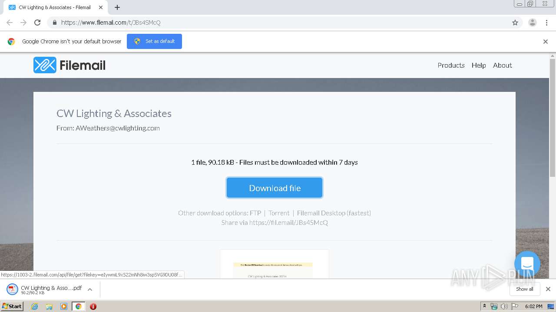
Task: Close the CW Lighting & Associates tab
Action: pos(100,7)
